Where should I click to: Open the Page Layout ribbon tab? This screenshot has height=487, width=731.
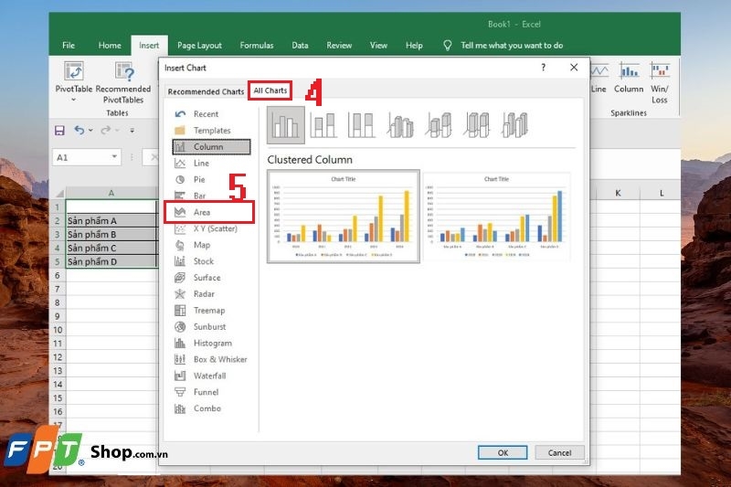click(199, 45)
